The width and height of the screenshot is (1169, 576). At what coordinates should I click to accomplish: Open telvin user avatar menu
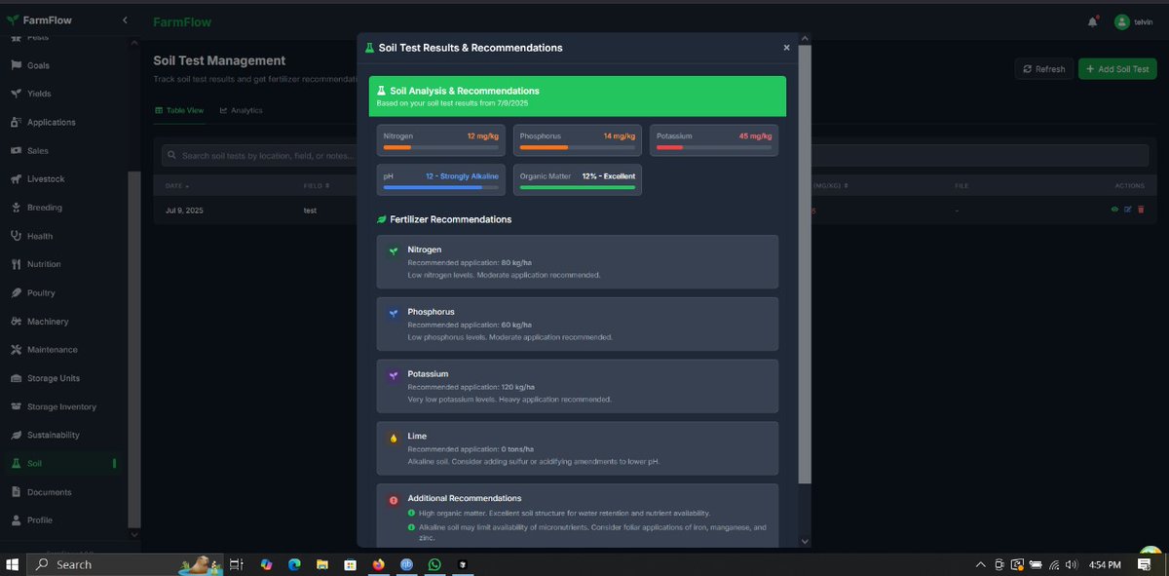[x=1122, y=22]
